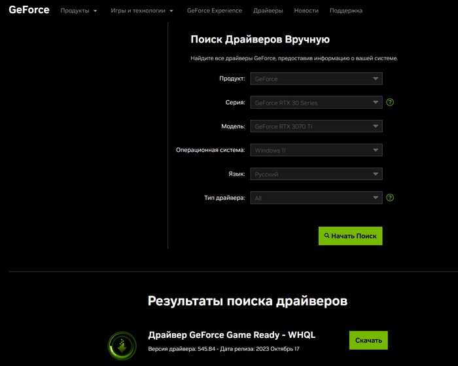This screenshot has width=458, height=366.
Task: Click the help icon next to Тип драйвера
Action: [390, 198]
